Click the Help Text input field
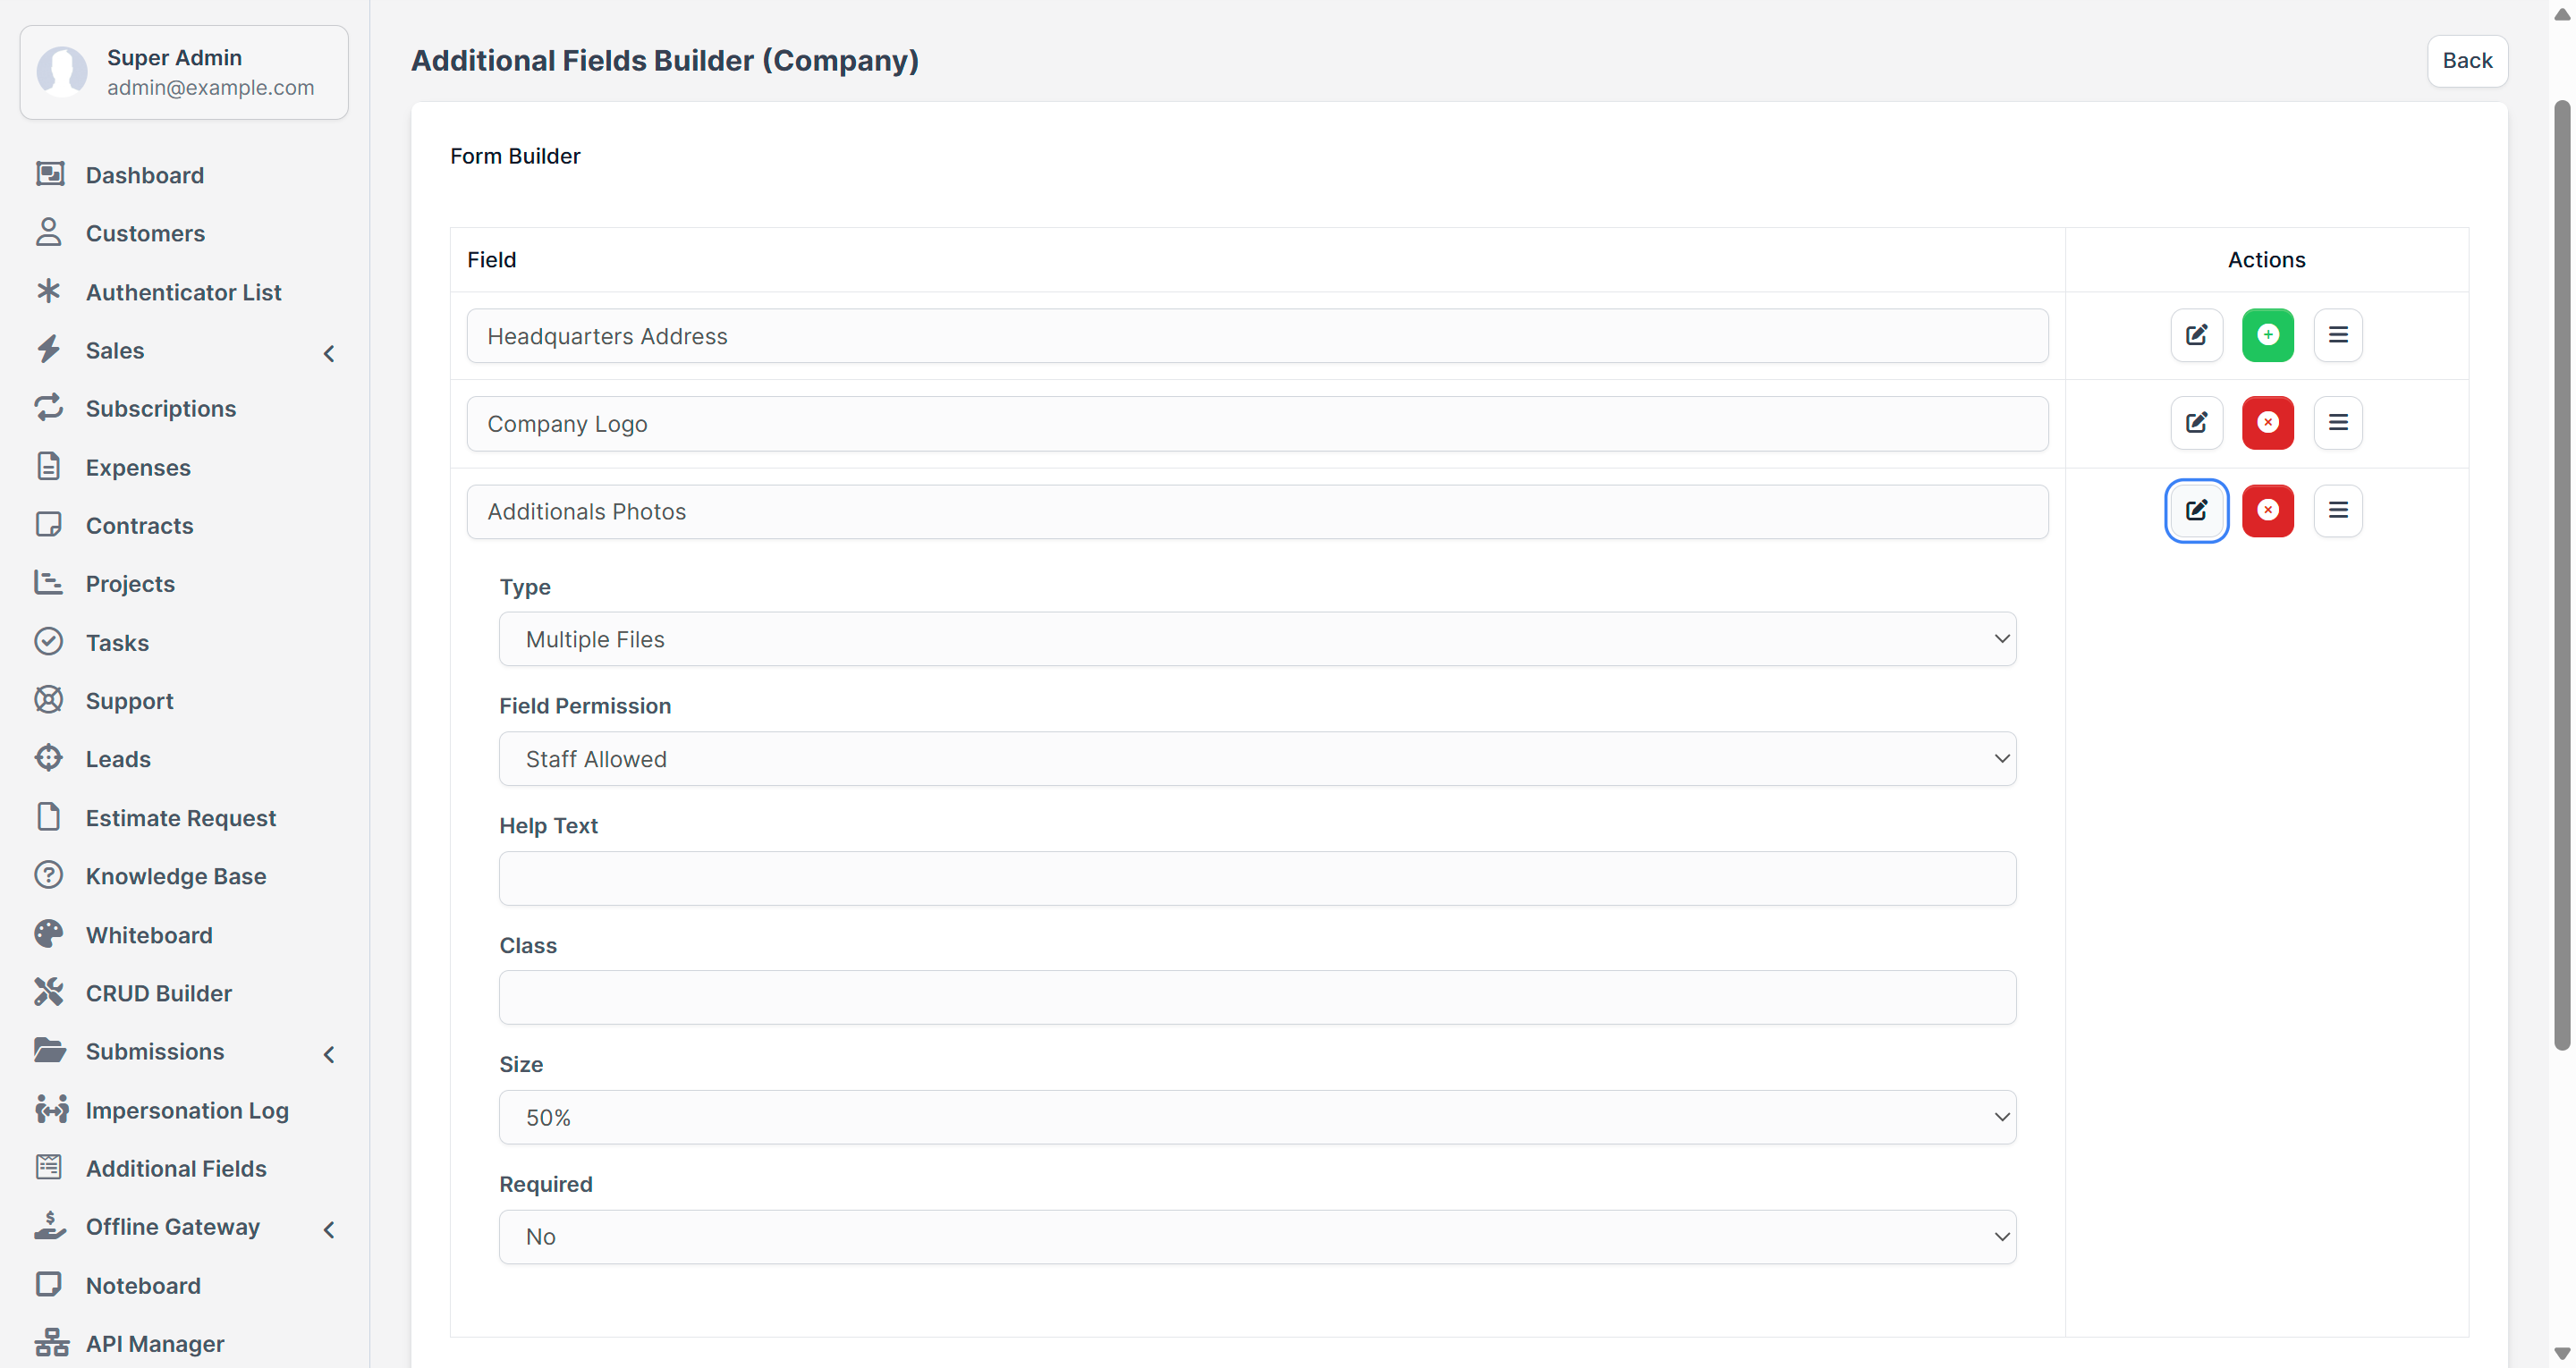The height and width of the screenshot is (1368, 2576). pyautogui.click(x=1257, y=878)
